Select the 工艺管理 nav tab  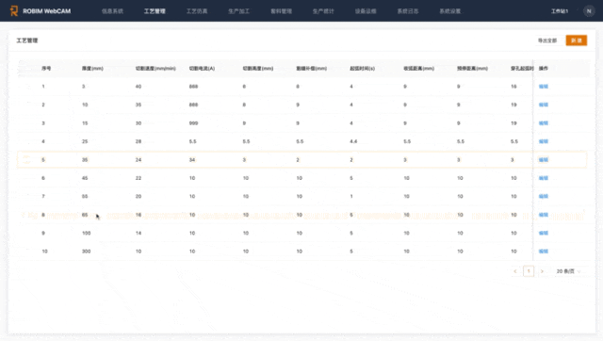point(155,11)
